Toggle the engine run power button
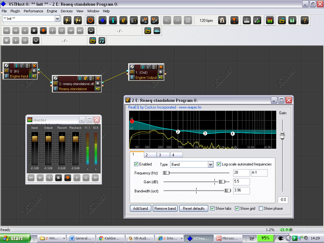The image size is (324, 243). pos(90,20)
